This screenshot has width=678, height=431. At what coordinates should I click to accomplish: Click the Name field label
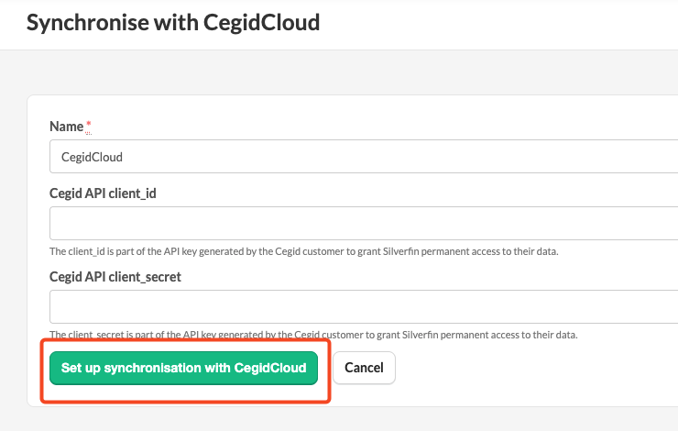[66, 126]
